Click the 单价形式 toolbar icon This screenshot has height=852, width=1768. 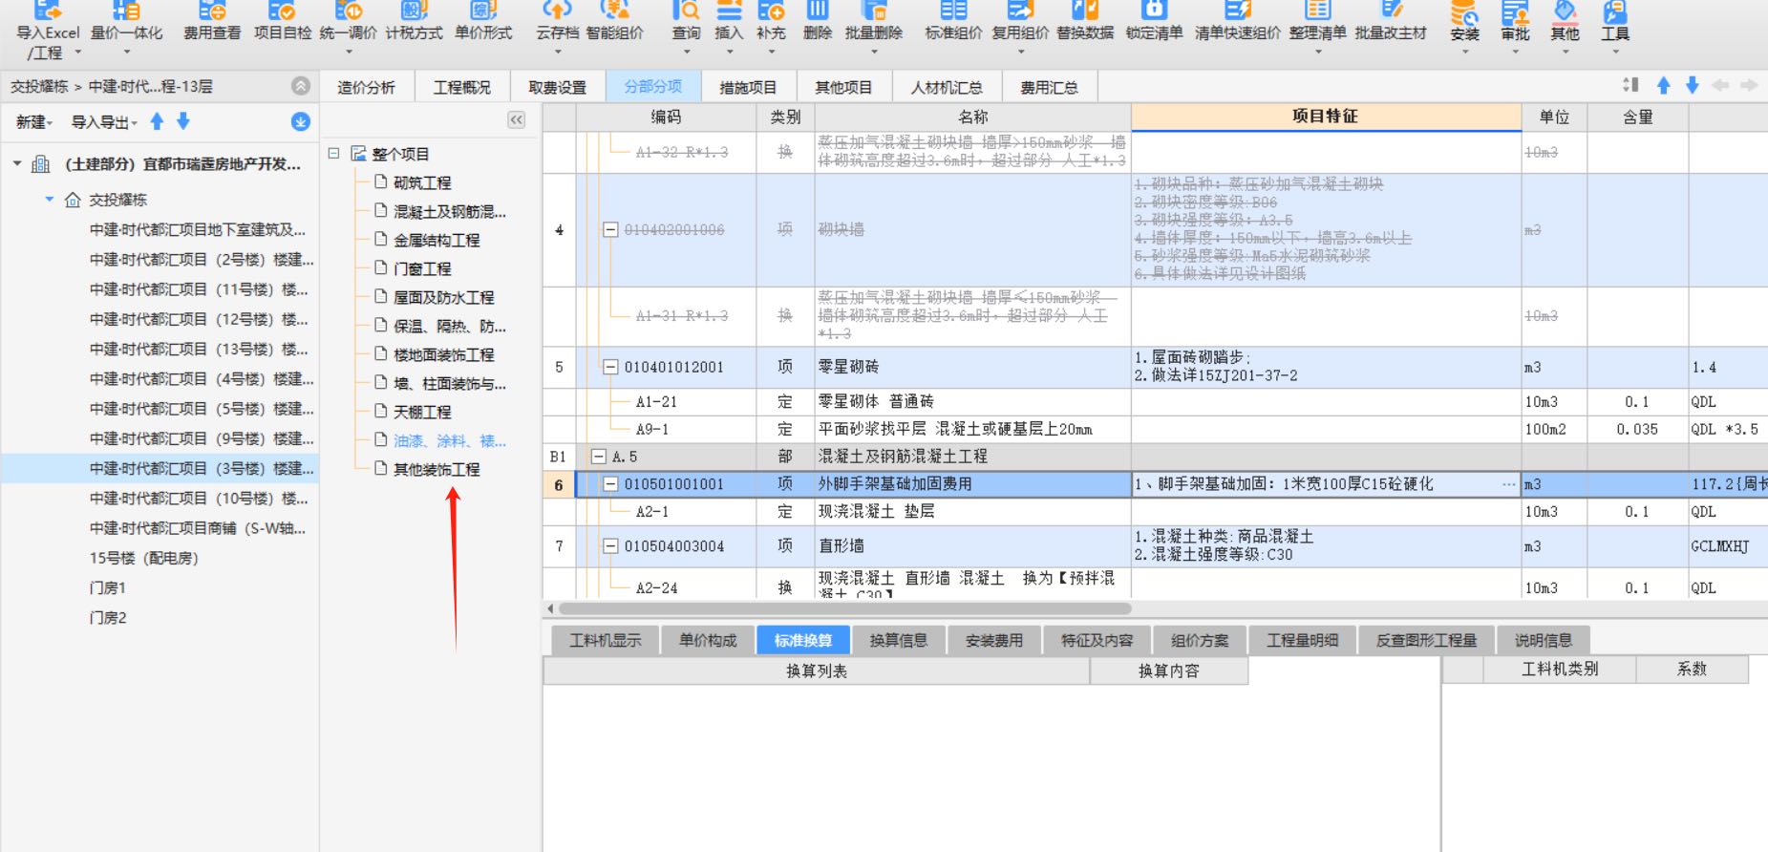point(483,12)
